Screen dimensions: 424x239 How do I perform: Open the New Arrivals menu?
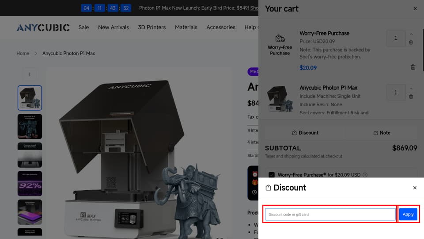[114, 27]
